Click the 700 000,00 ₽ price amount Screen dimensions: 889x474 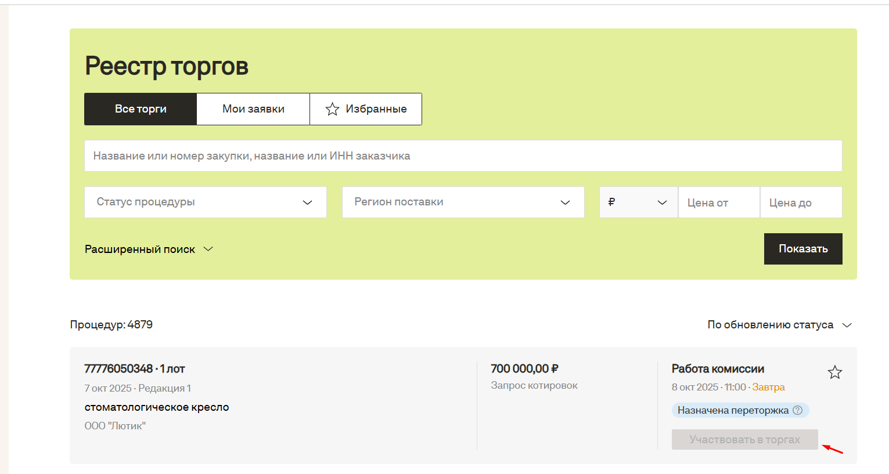(x=524, y=369)
